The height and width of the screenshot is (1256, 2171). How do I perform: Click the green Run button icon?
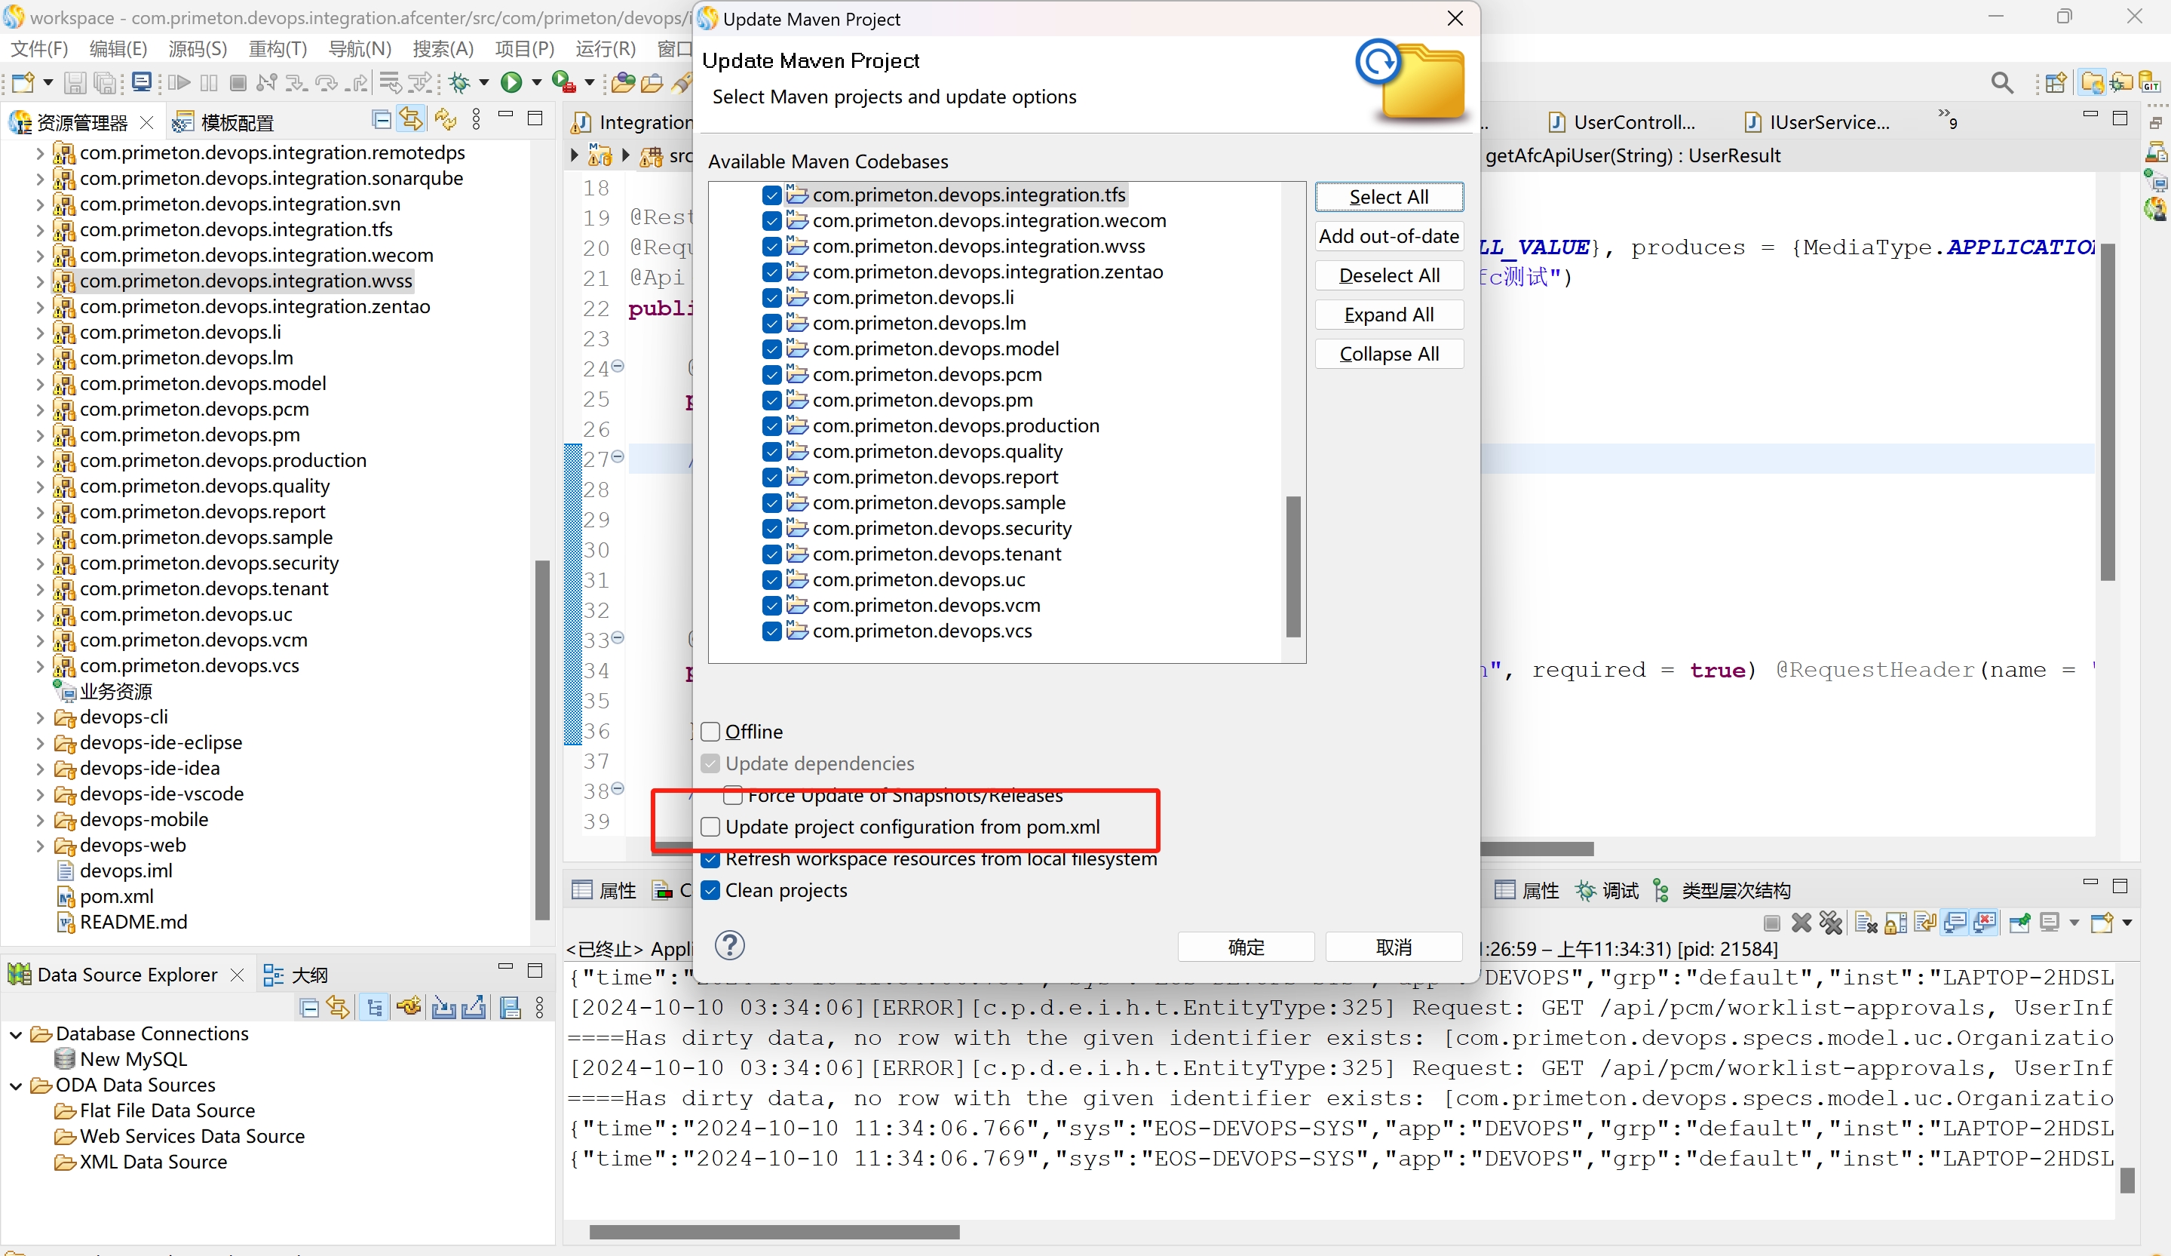[x=511, y=83]
